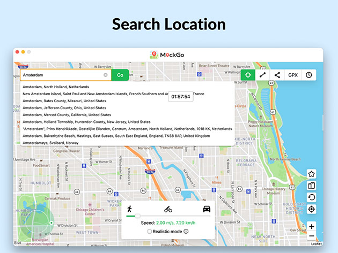Image resolution: width=338 pixels, height=253 pixels.
Task: Open the history clock icon
Action: [308, 75]
